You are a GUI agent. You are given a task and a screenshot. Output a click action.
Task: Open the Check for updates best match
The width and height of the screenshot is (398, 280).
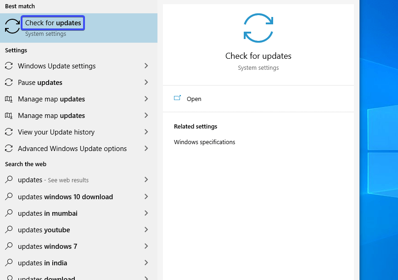point(52,22)
